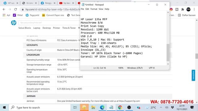
Task: Open Microsoft Edge from taskbar
Action: point(102,108)
